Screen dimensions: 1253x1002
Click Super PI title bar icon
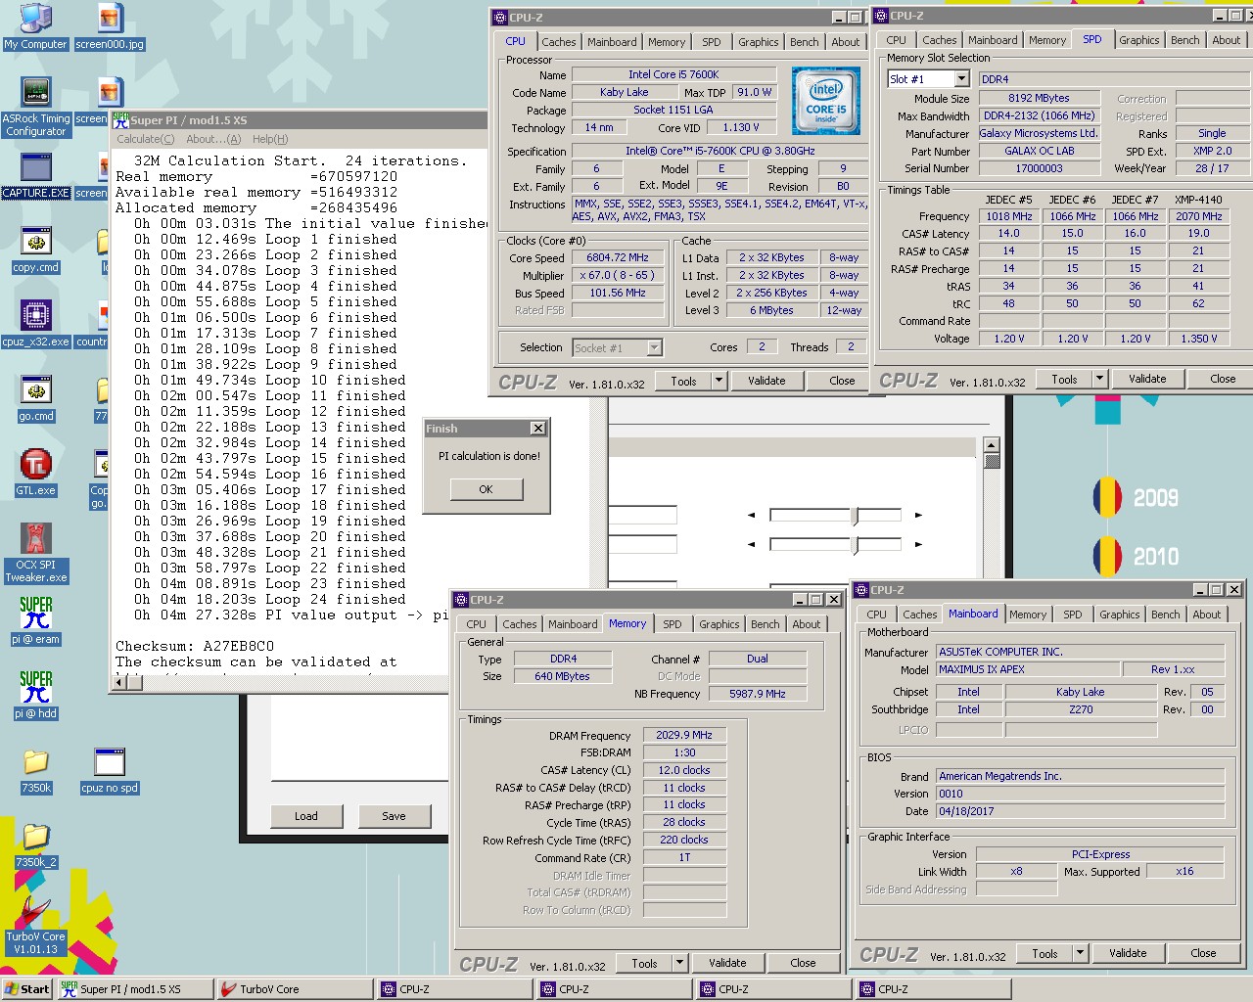point(120,120)
